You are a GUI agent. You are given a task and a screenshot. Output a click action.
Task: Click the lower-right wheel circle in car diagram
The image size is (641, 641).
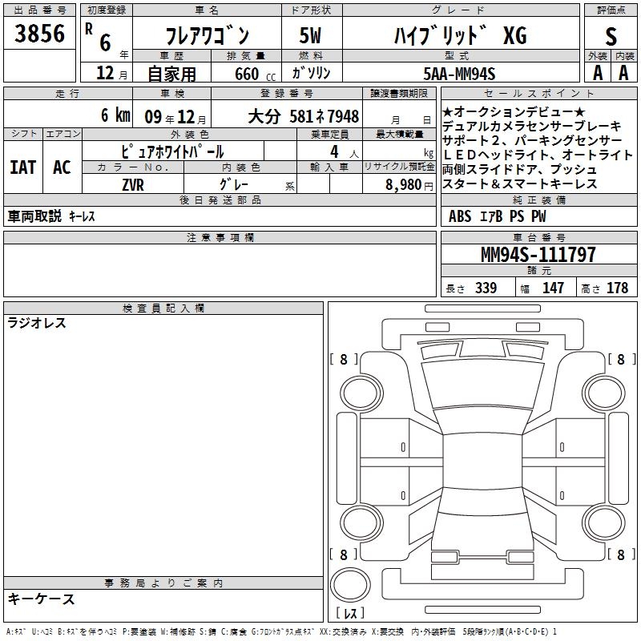pyautogui.click(x=603, y=522)
